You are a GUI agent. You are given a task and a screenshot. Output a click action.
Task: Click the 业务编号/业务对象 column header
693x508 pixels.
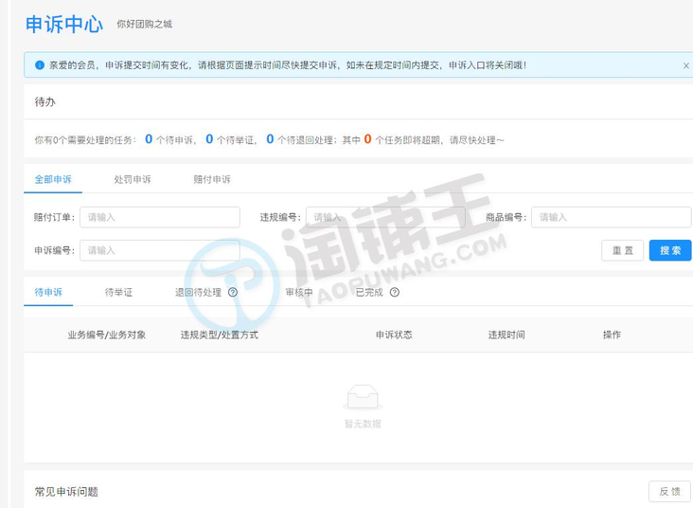[x=107, y=335]
